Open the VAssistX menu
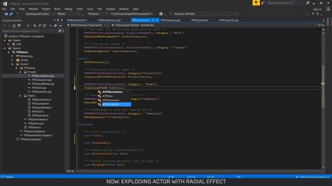Viewport: 332px width, 186px height. click(x=33, y=9)
